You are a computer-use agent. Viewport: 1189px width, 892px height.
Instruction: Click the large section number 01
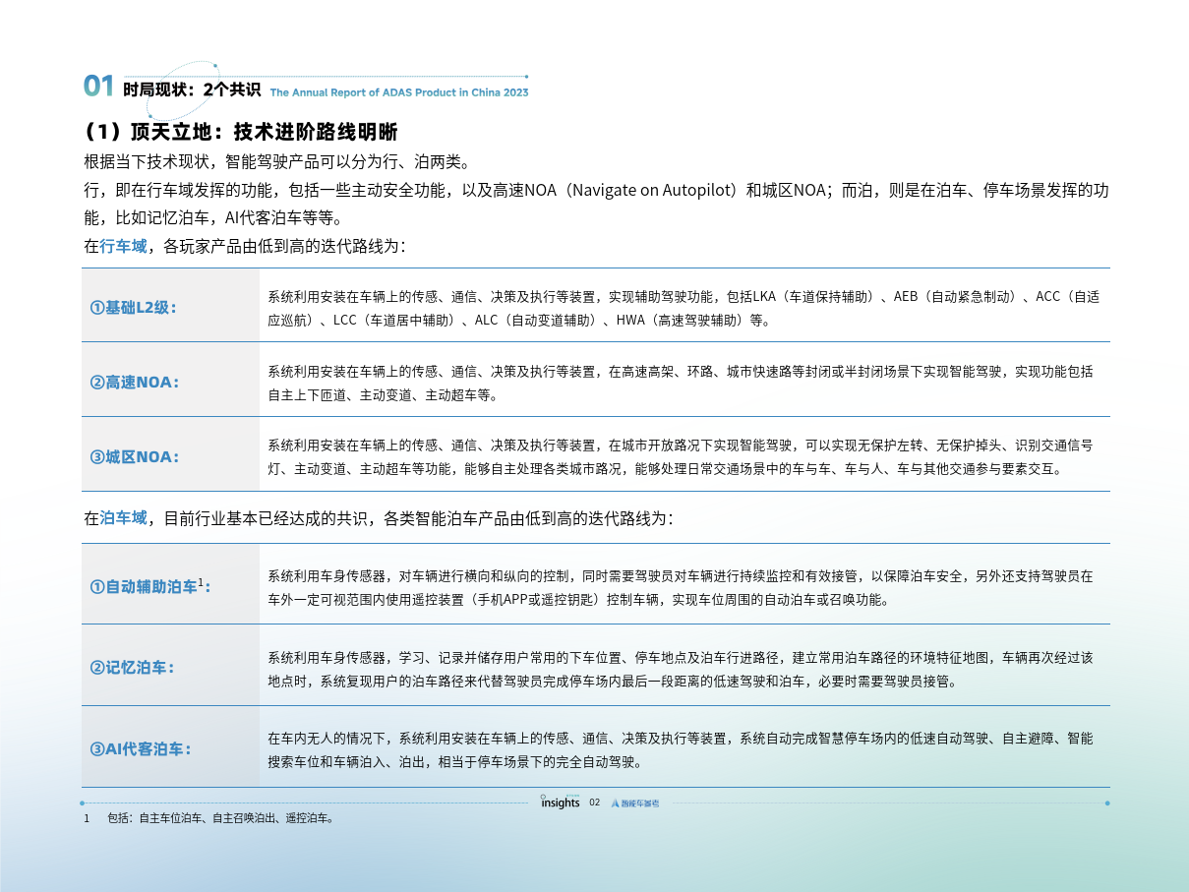pyautogui.click(x=99, y=87)
